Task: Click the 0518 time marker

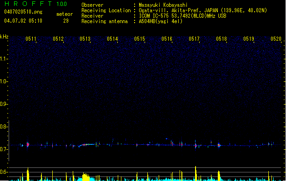Action: [221, 39]
